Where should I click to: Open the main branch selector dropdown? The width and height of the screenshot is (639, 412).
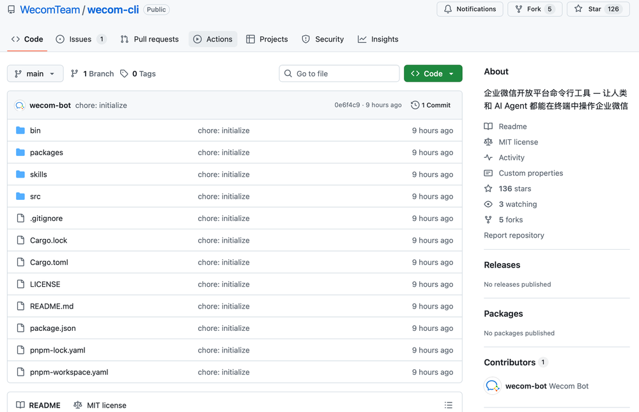35,73
